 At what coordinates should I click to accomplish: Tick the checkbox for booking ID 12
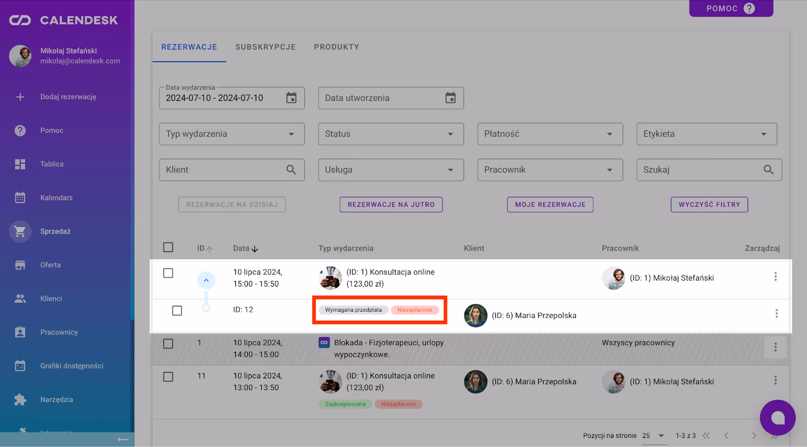click(x=177, y=310)
